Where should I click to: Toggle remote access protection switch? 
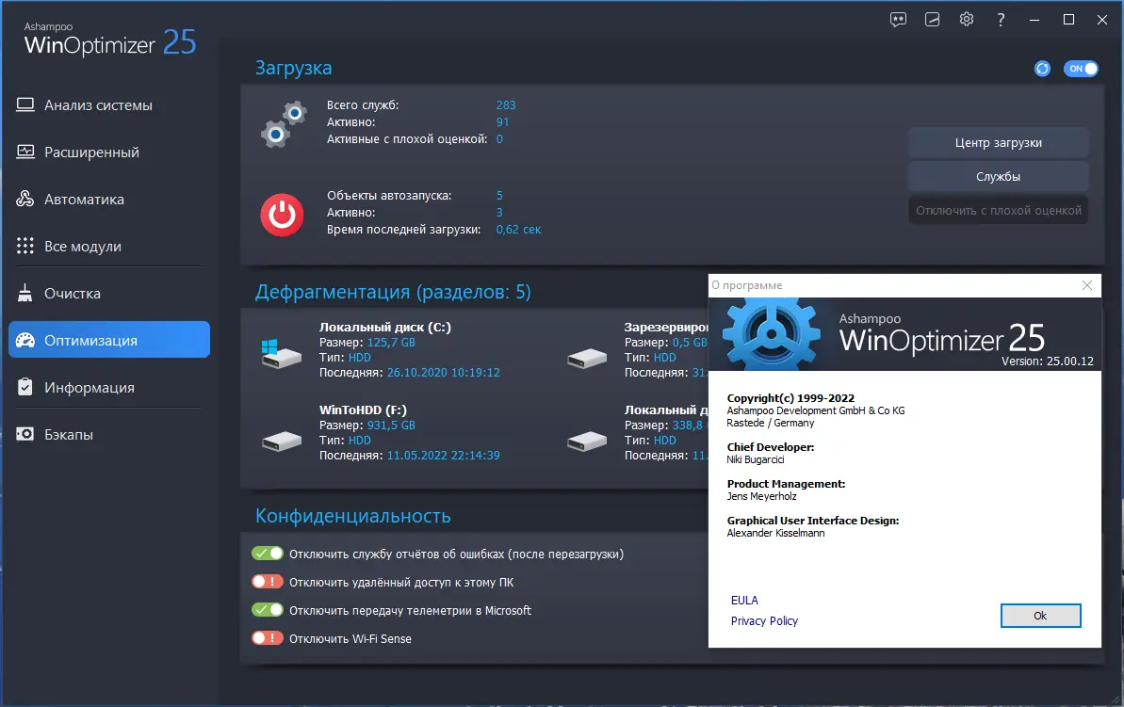point(268,582)
